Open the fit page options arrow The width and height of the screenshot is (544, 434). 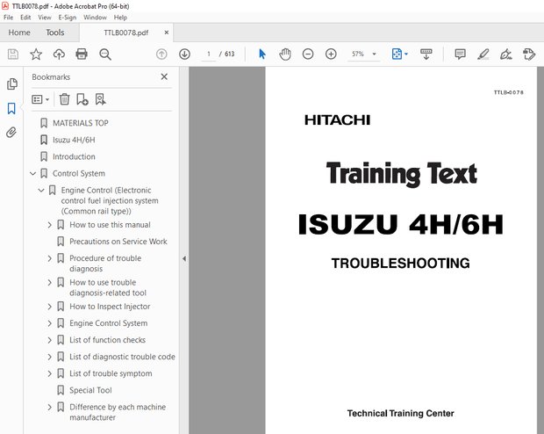click(406, 54)
